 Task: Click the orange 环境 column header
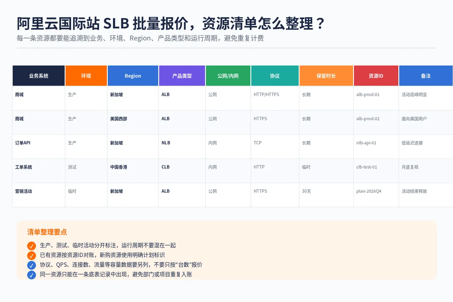point(86,76)
